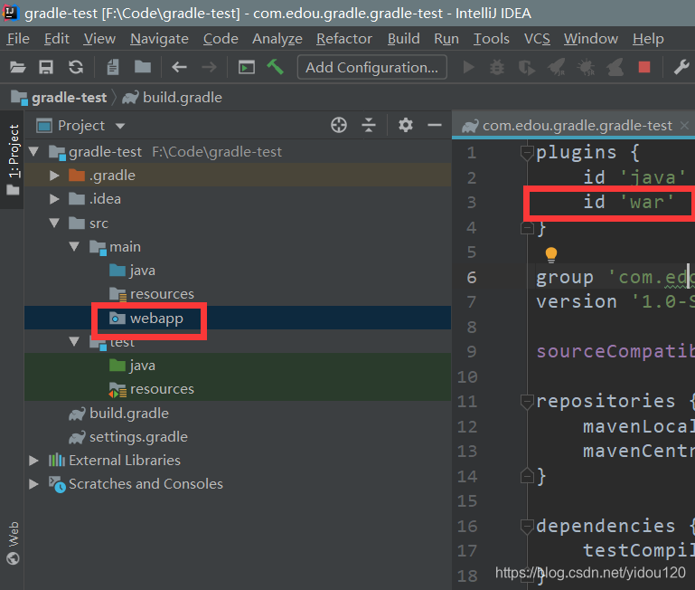Image resolution: width=695 pixels, height=590 pixels.
Task: Close the com.edou.gradle.gradle-test editor tab
Action: (x=684, y=126)
